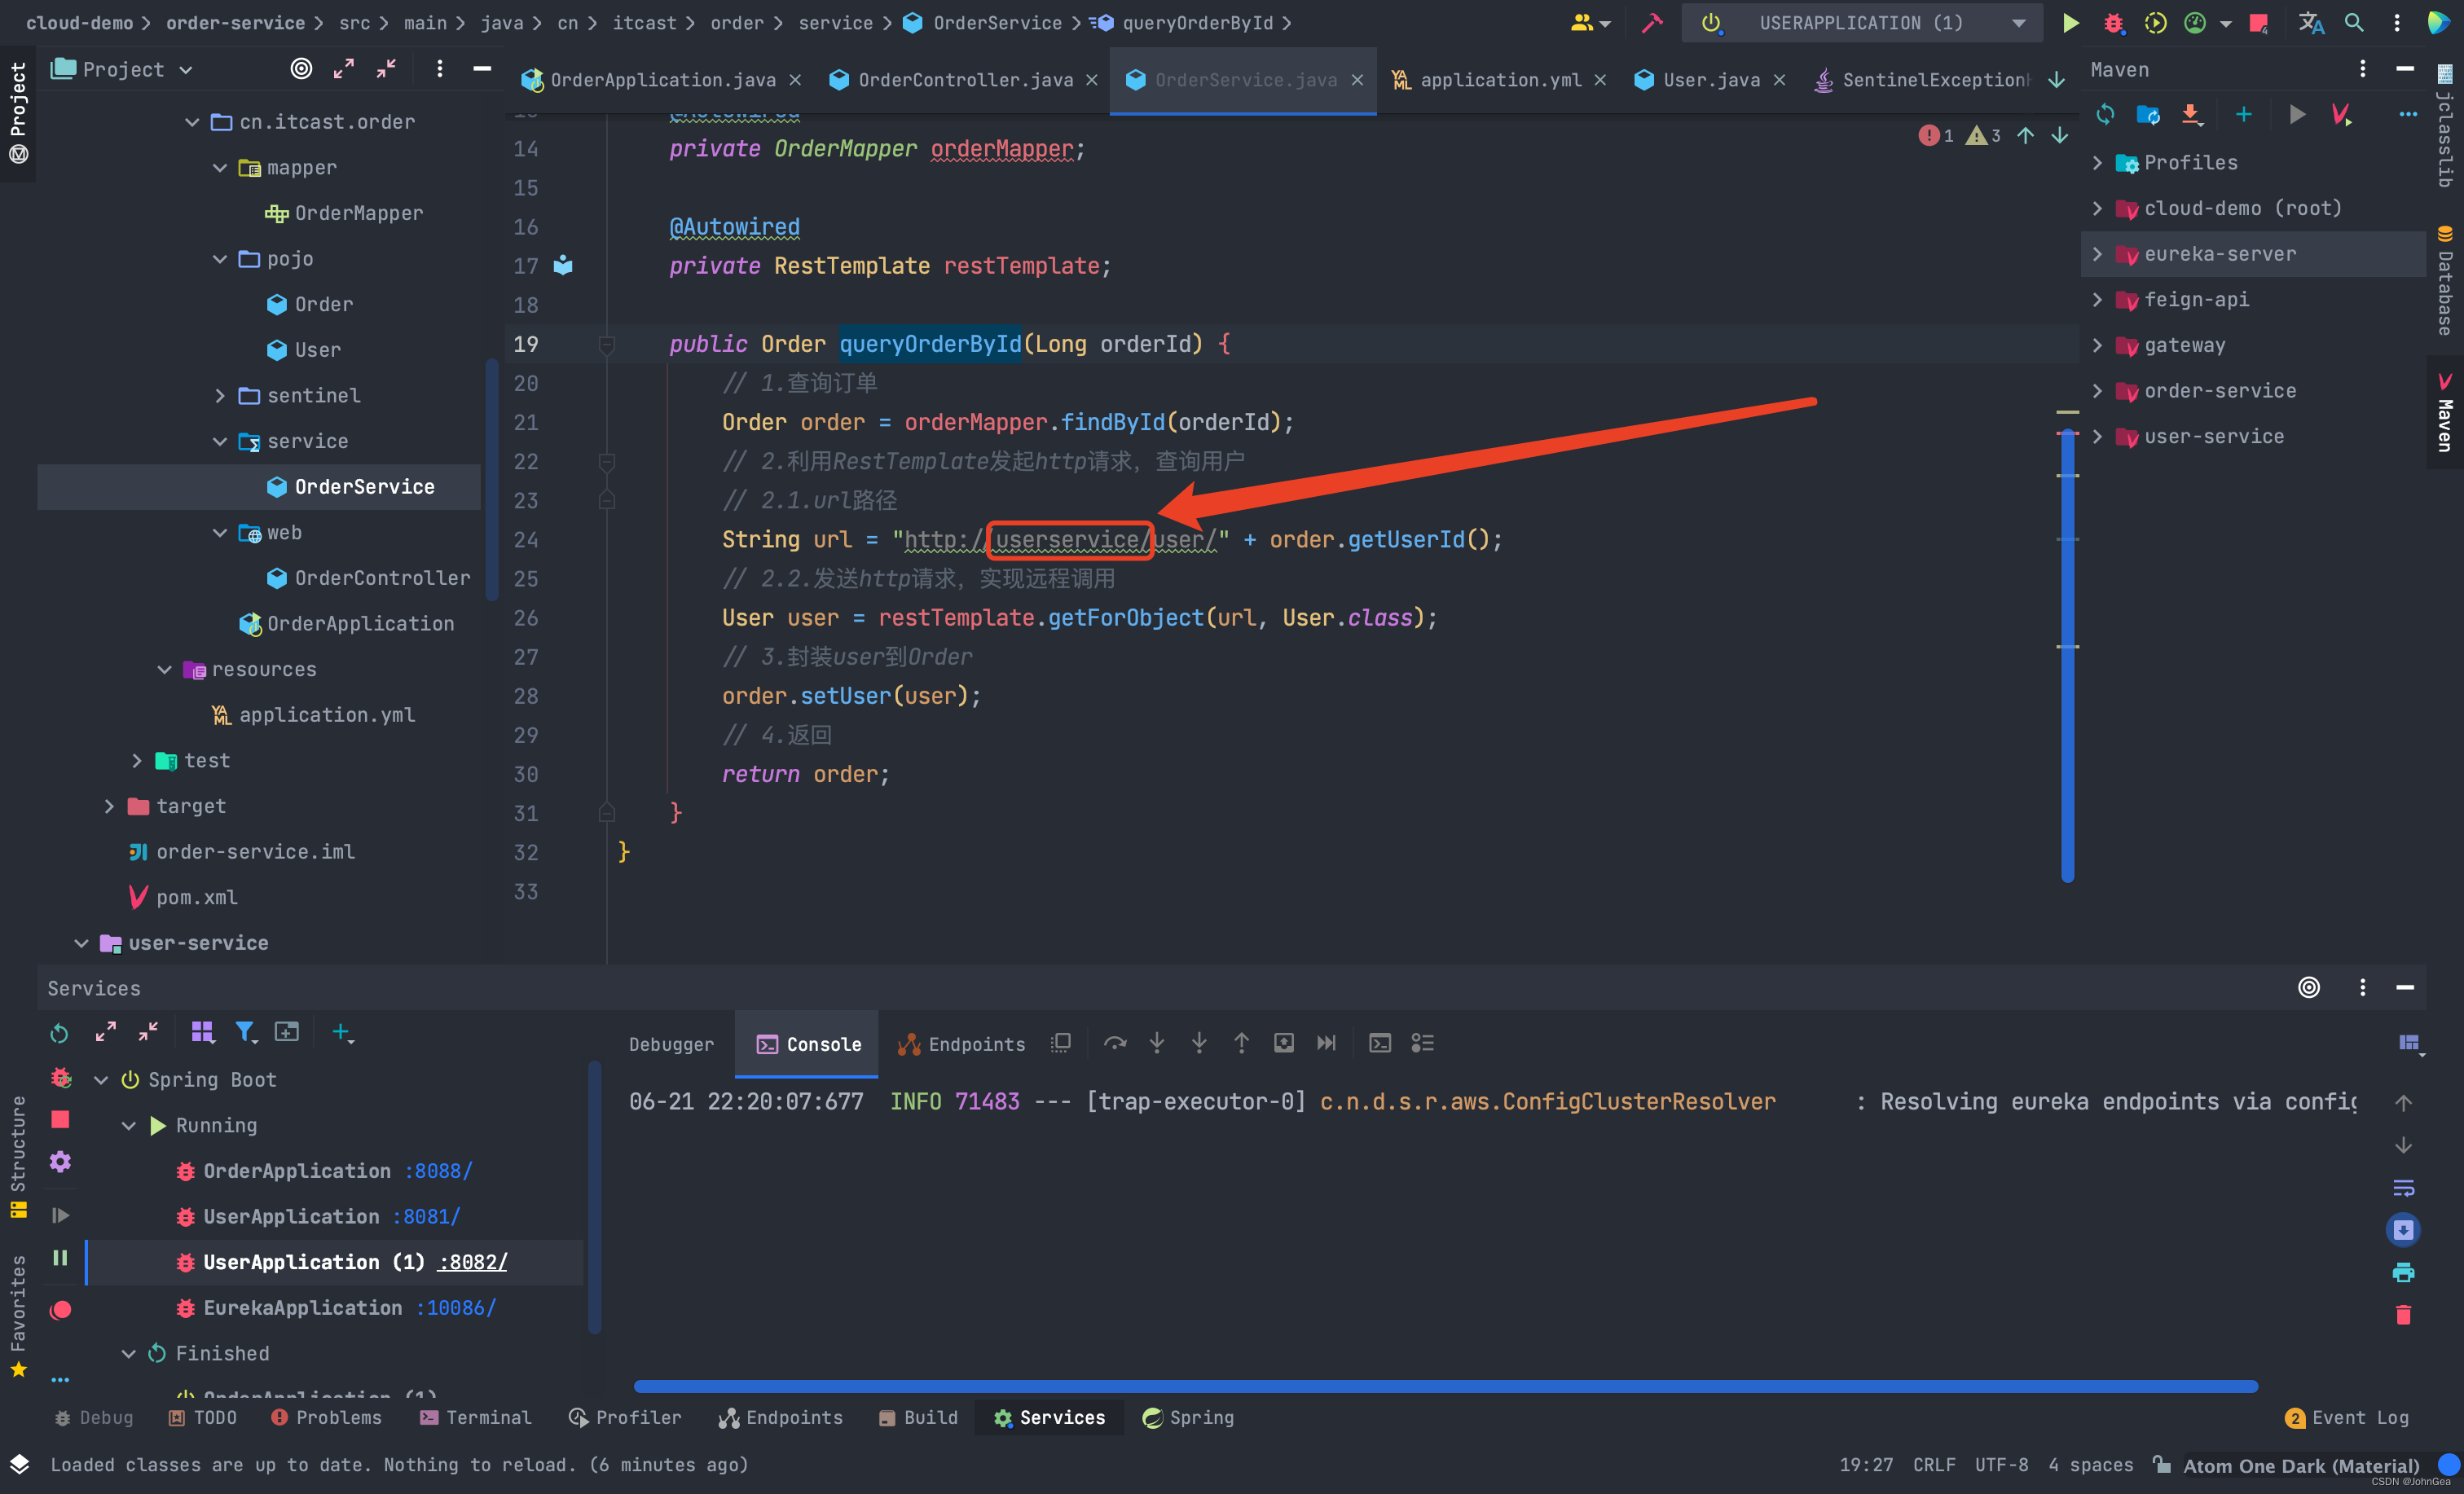Switch to OrderController.java tab

coord(964,80)
